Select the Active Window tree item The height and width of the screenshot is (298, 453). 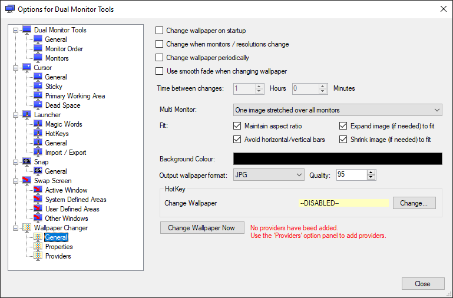[x=66, y=190]
